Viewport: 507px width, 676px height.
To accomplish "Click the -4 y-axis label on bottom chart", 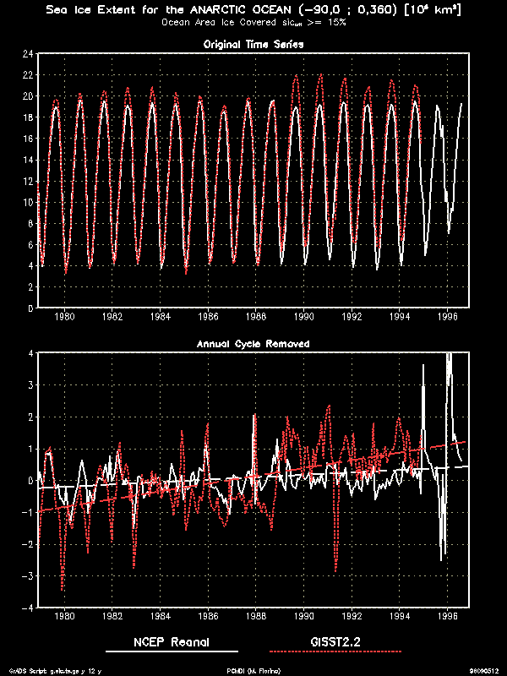I will coord(28,608).
